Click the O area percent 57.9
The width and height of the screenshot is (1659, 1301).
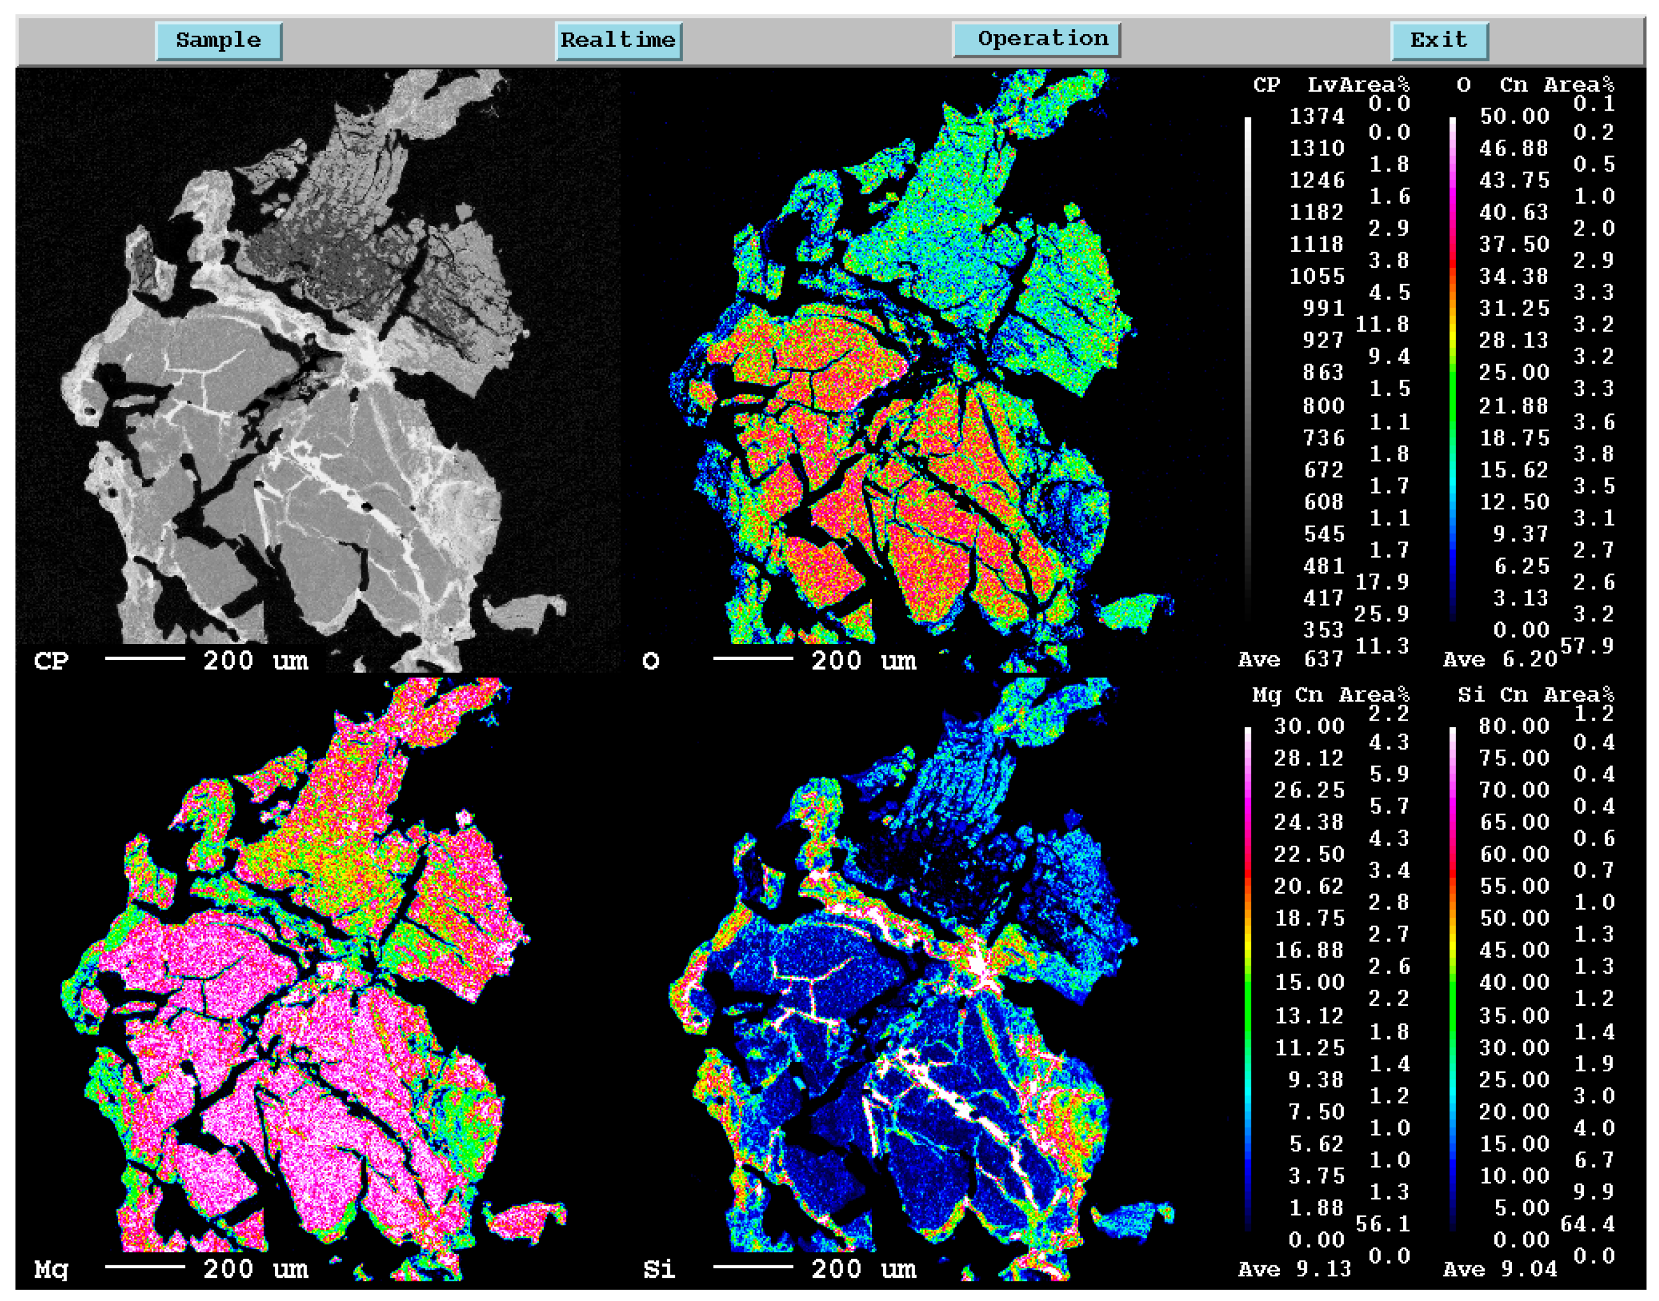click(1586, 646)
